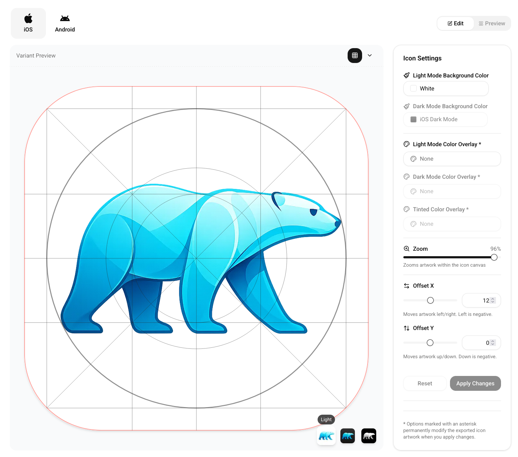
Task: Switch to the Dark variant bear thumbnail
Action: pyautogui.click(x=348, y=436)
